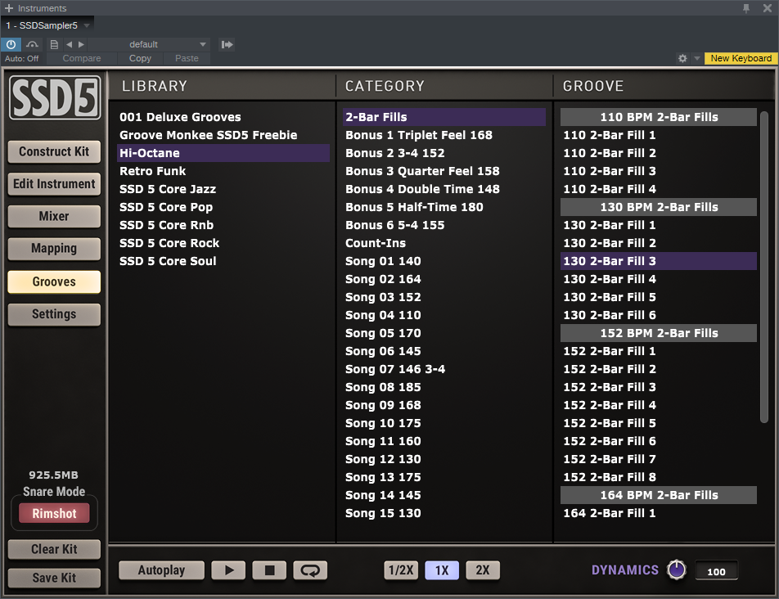779x599 pixels.
Task: Select SSD 5 Core Jazz library
Action: pos(223,189)
